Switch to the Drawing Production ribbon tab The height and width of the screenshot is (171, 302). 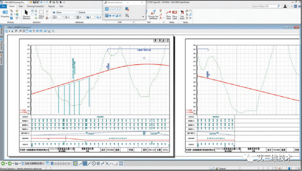(36, 7)
